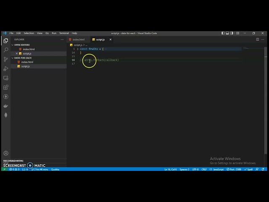This screenshot has height=202, width=269.
Task: Expand the folded fruits array on line 1
Action: click(78, 49)
